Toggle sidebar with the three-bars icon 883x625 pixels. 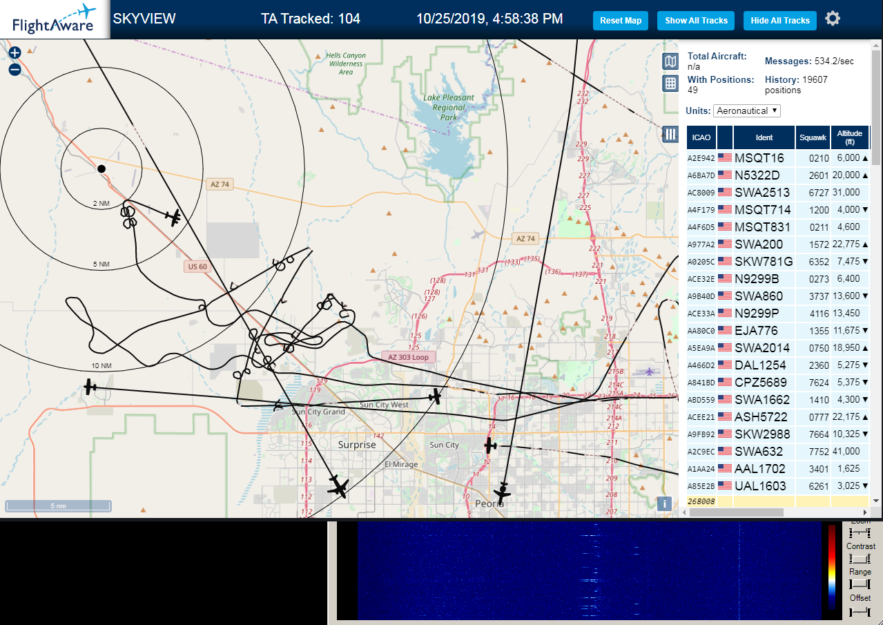670,134
